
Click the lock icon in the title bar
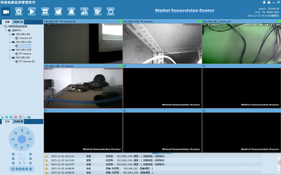coord(269,2)
